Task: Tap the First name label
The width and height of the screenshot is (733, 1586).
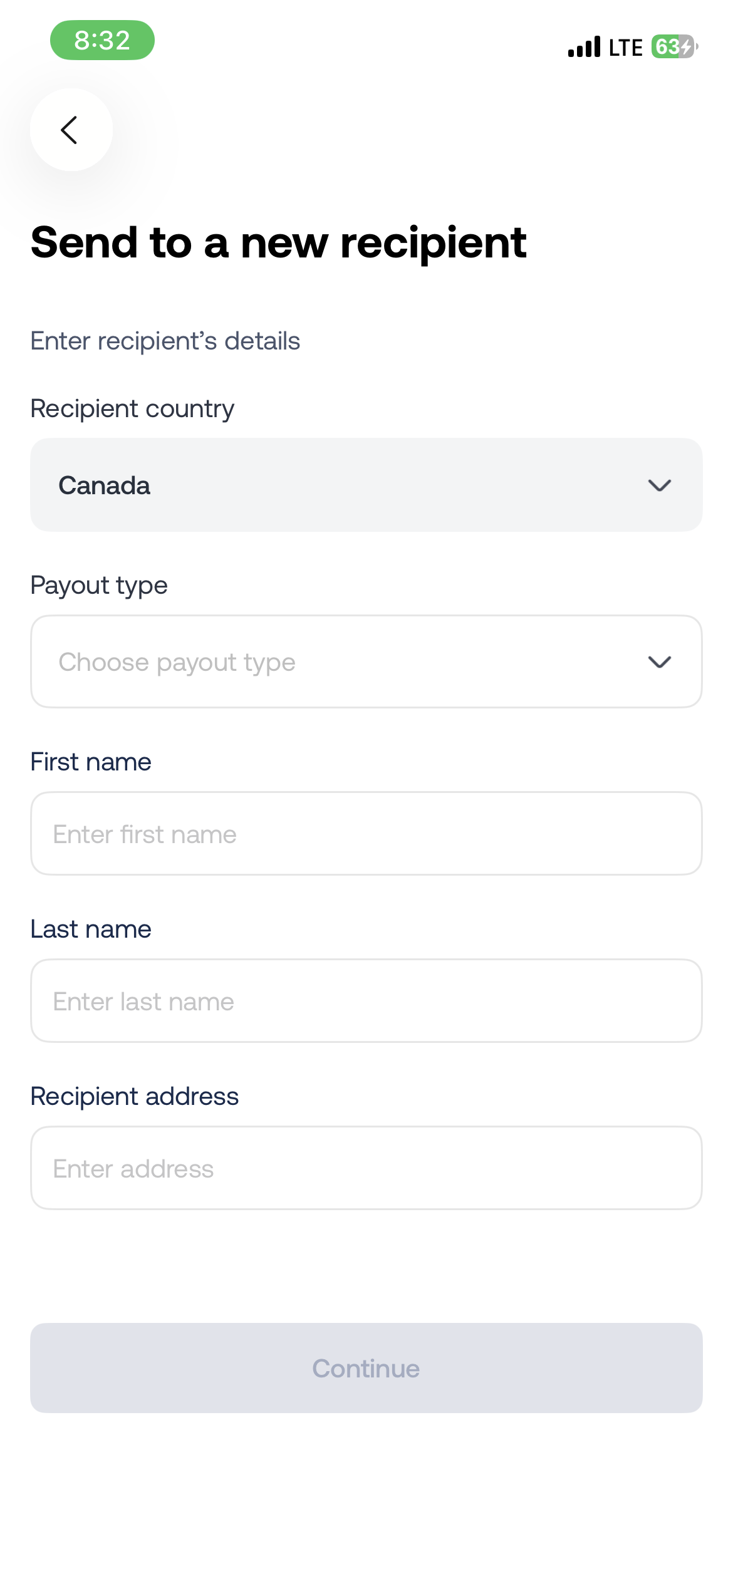Action: pyautogui.click(x=91, y=761)
